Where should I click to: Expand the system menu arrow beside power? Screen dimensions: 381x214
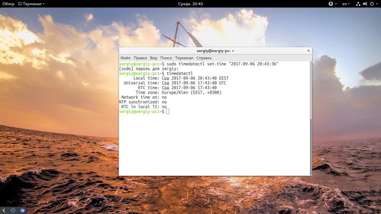coord(377,4)
